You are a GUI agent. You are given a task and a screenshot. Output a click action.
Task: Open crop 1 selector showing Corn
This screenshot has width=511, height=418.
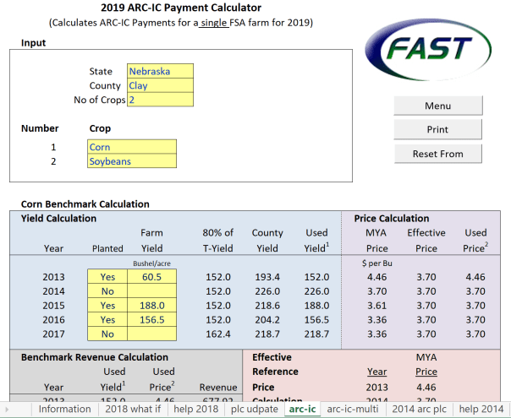point(132,147)
